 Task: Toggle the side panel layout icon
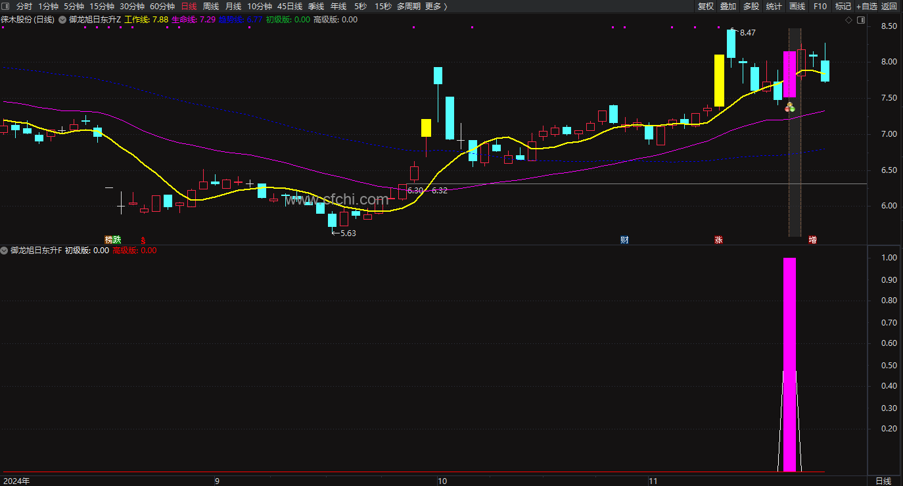click(x=860, y=20)
